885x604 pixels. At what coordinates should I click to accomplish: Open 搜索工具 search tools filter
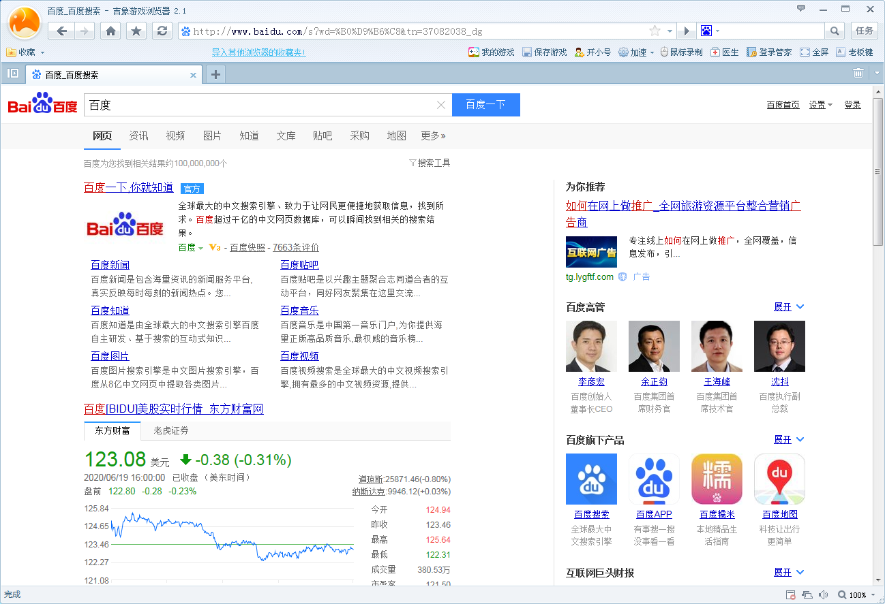430,163
